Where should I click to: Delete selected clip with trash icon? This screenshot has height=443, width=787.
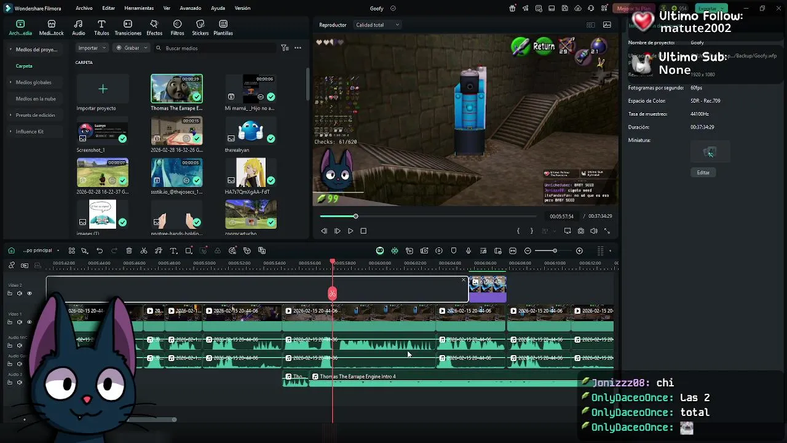(129, 251)
